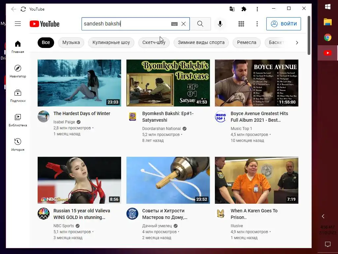
Task: Click the magnifier search button
Action: (x=200, y=24)
